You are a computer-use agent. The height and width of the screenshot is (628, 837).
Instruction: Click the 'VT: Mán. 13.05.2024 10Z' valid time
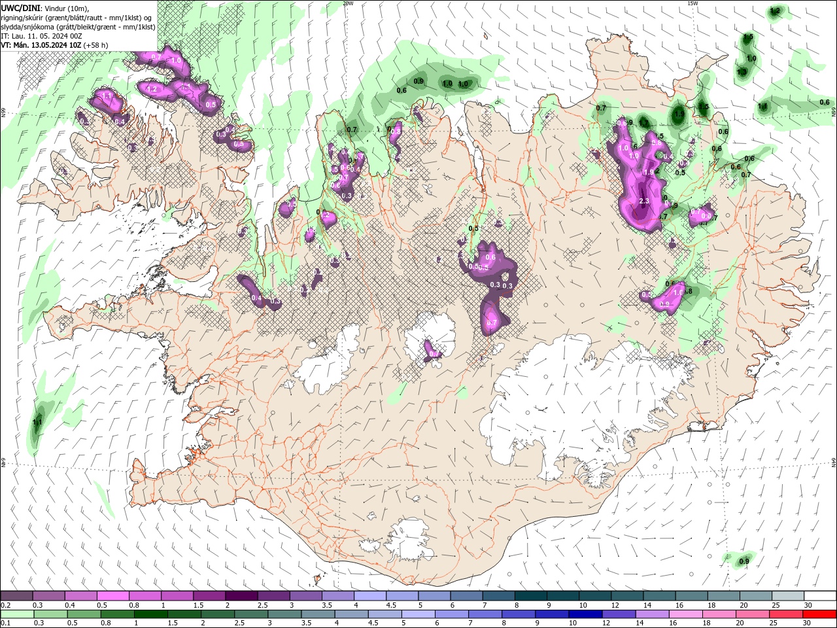(x=41, y=45)
